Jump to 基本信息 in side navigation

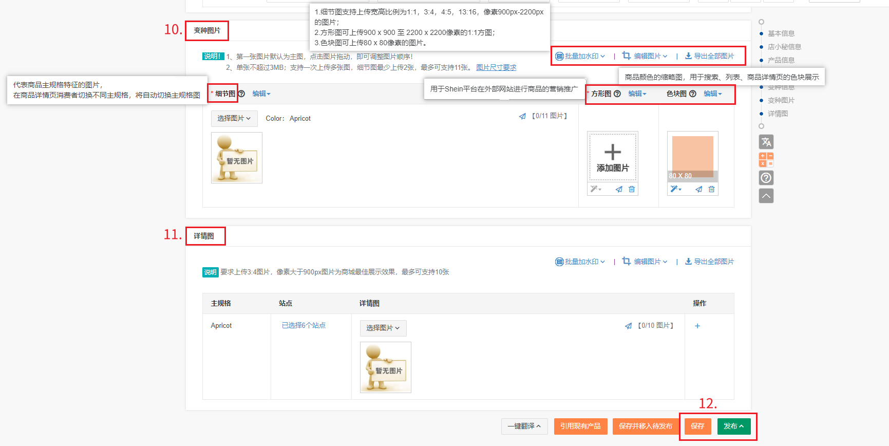coord(781,33)
